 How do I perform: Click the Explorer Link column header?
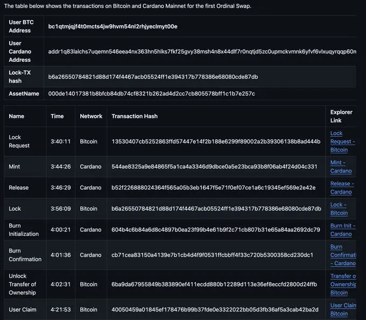coord(341,116)
